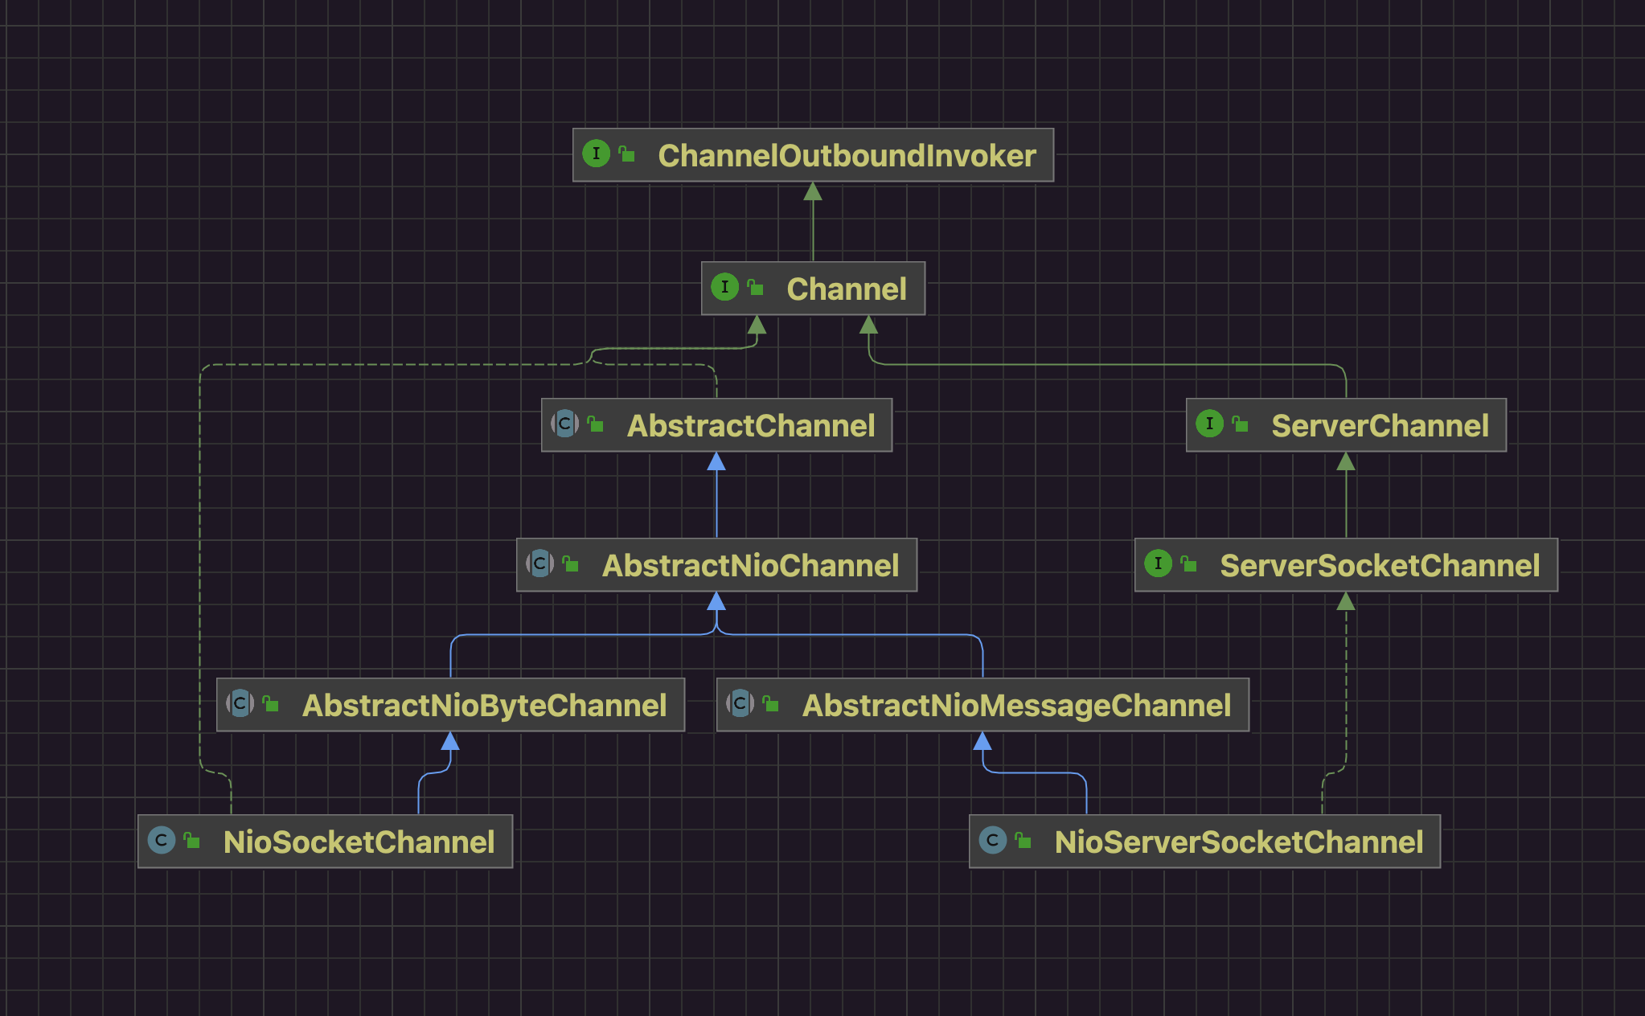This screenshot has height=1016, width=1645.
Task: Select the AbstractNioMessageChannel node label
Action: point(1016,706)
